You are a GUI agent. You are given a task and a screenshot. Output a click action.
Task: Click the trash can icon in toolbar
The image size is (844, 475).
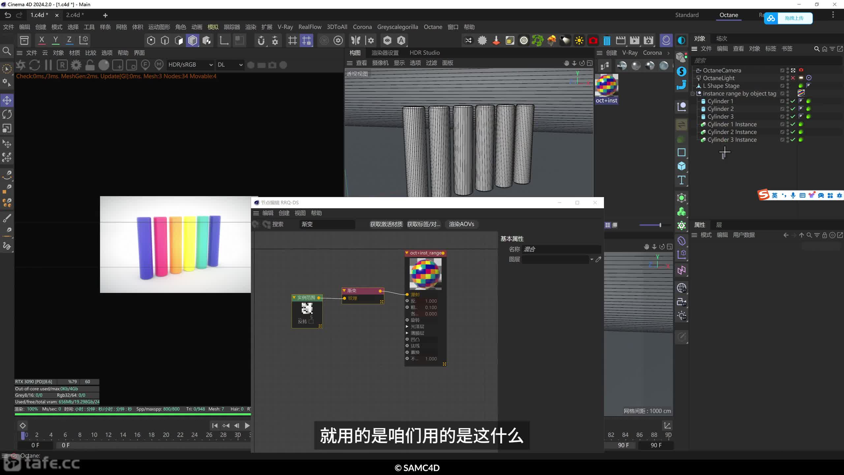pyautogui.click(x=607, y=41)
